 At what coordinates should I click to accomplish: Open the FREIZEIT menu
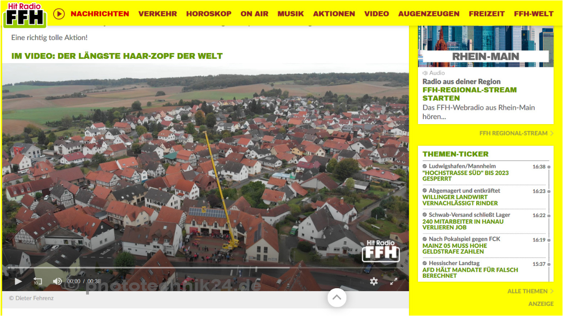point(487,14)
